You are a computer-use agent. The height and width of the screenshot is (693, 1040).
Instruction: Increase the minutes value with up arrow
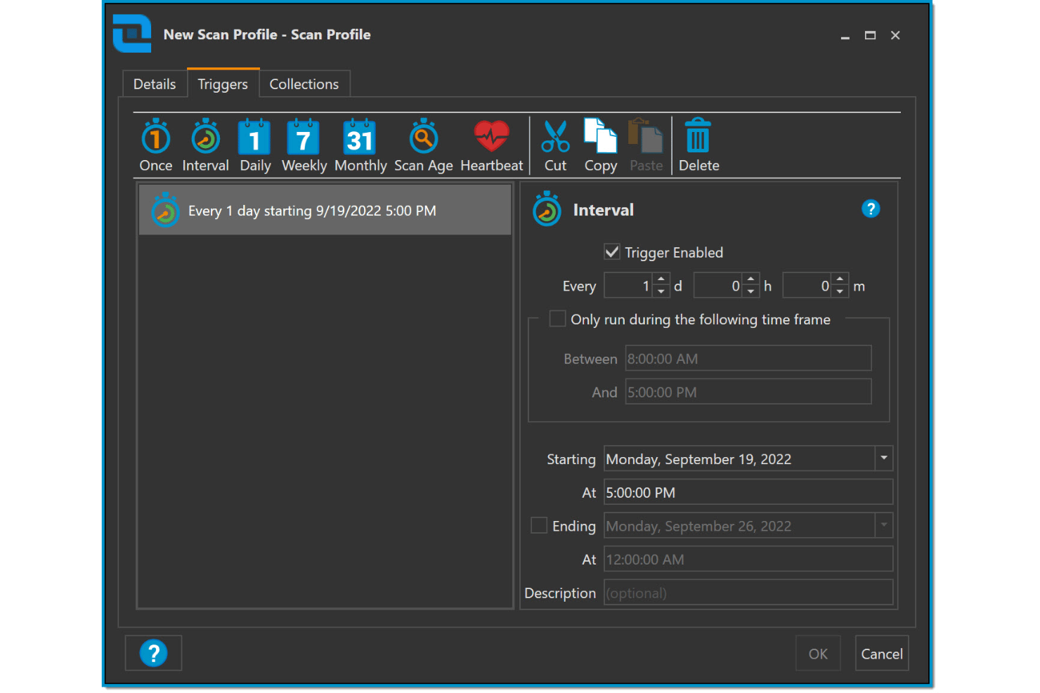pos(840,279)
